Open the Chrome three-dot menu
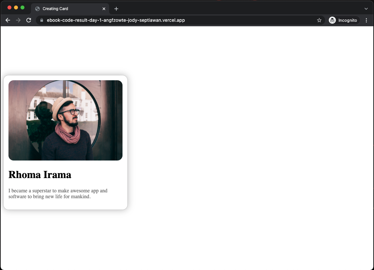374x270 pixels. pyautogui.click(x=367, y=20)
